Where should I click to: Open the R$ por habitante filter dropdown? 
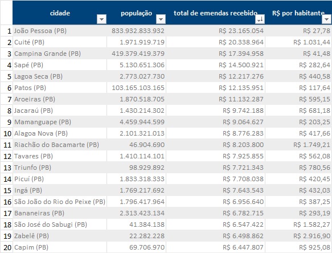pyautogui.click(x=326, y=19)
